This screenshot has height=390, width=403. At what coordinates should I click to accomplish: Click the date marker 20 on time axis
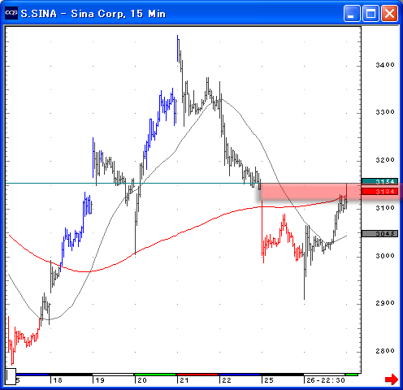pyautogui.click(x=142, y=380)
